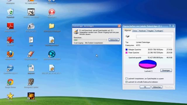
Task: Click the '48,8 GB' capacity value
Action: click(169, 58)
